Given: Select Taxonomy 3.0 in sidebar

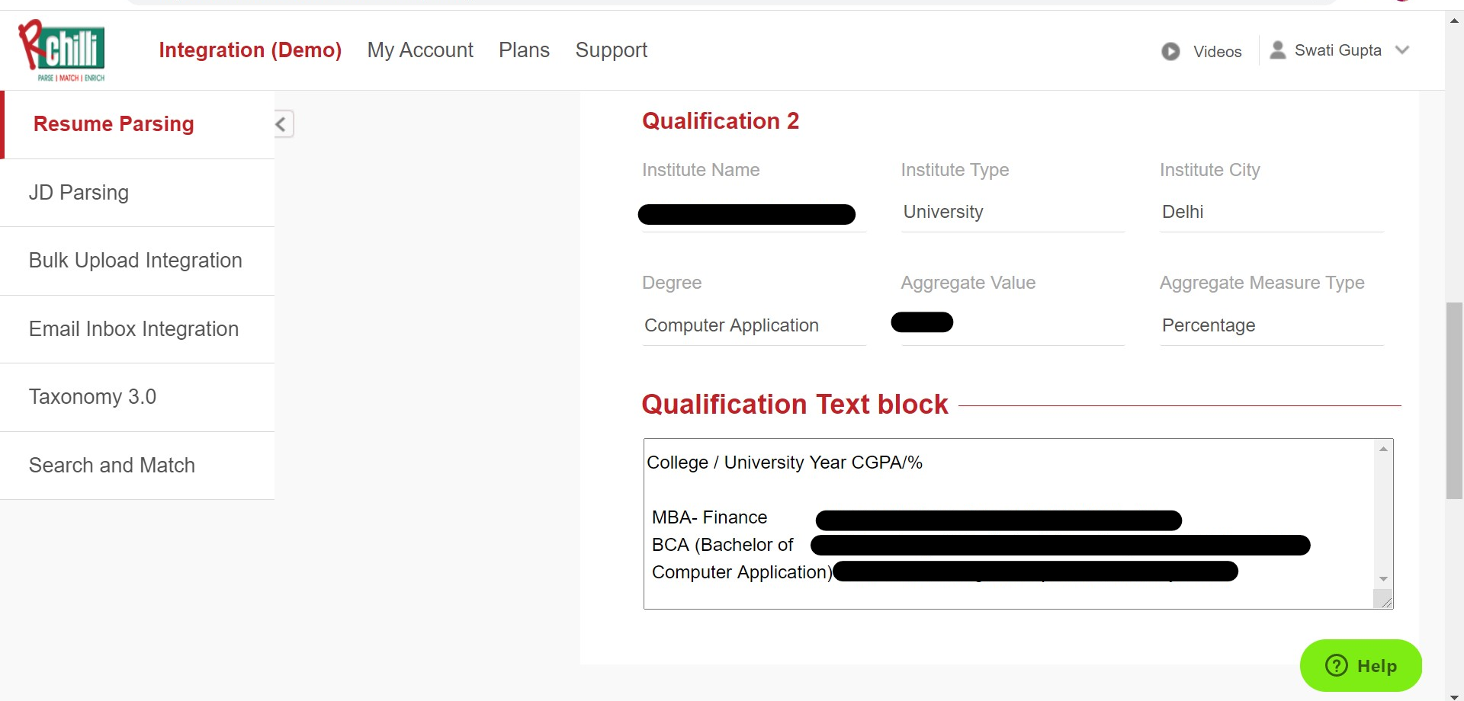Looking at the screenshot, I should (x=137, y=398).
